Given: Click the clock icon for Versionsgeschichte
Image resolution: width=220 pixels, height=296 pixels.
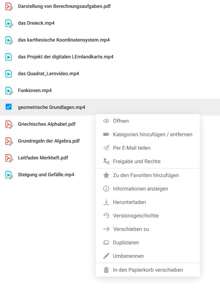Looking at the screenshot, I should coord(106,216).
